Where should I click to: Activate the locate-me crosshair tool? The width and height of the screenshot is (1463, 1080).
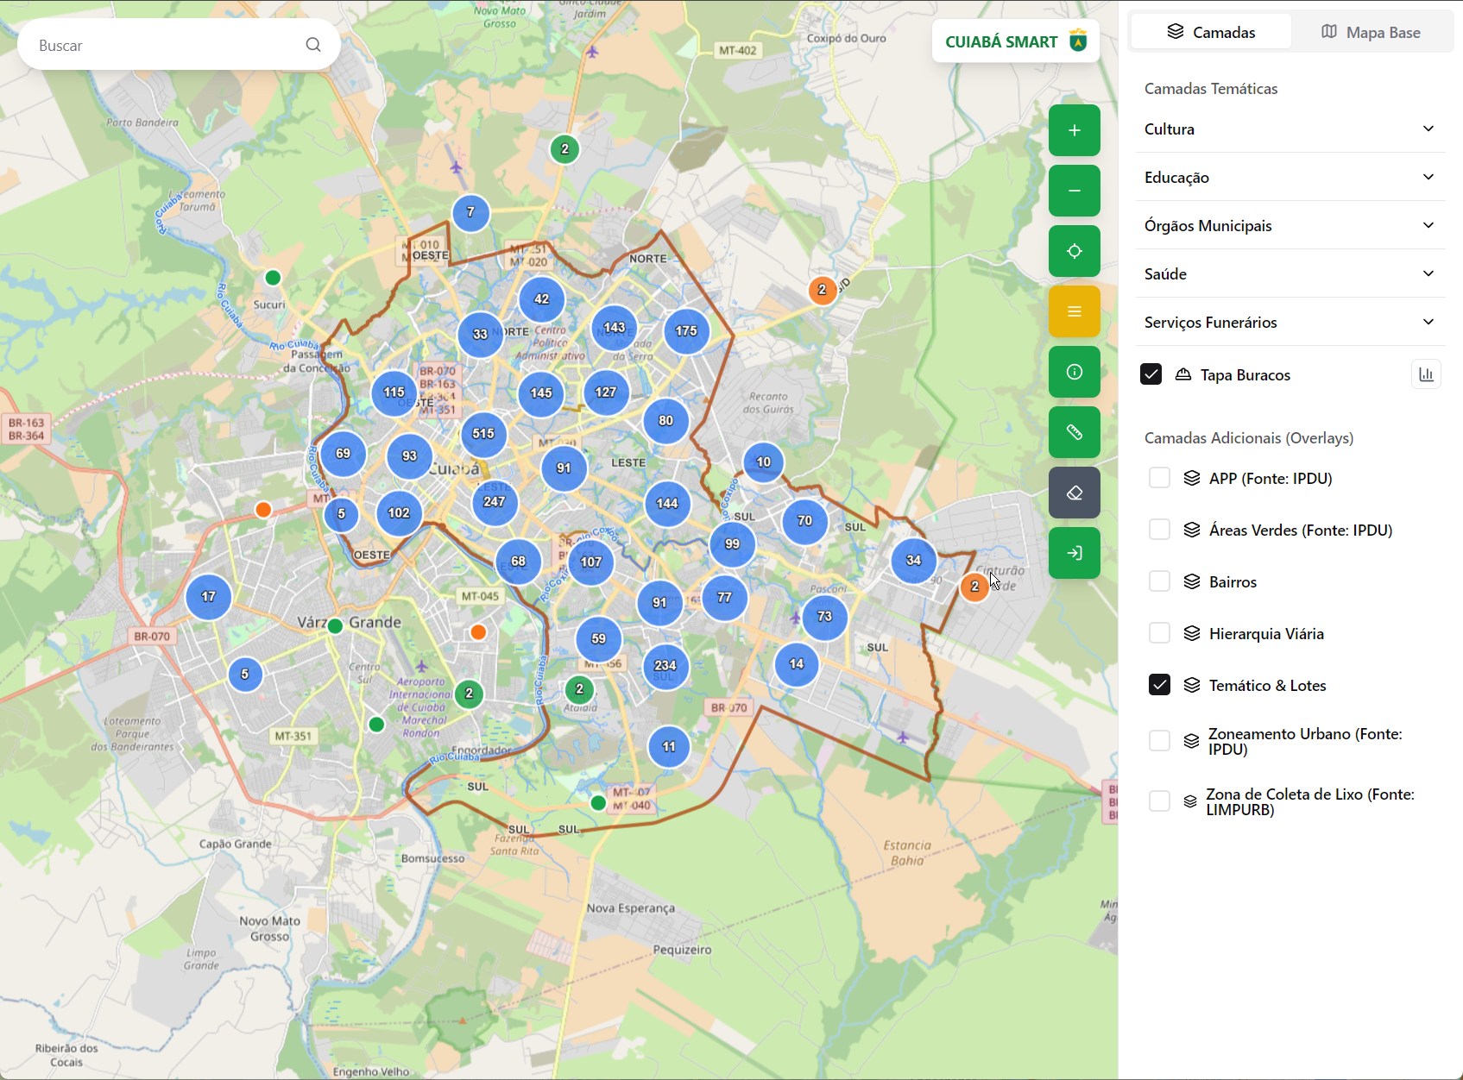(x=1073, y=250)
